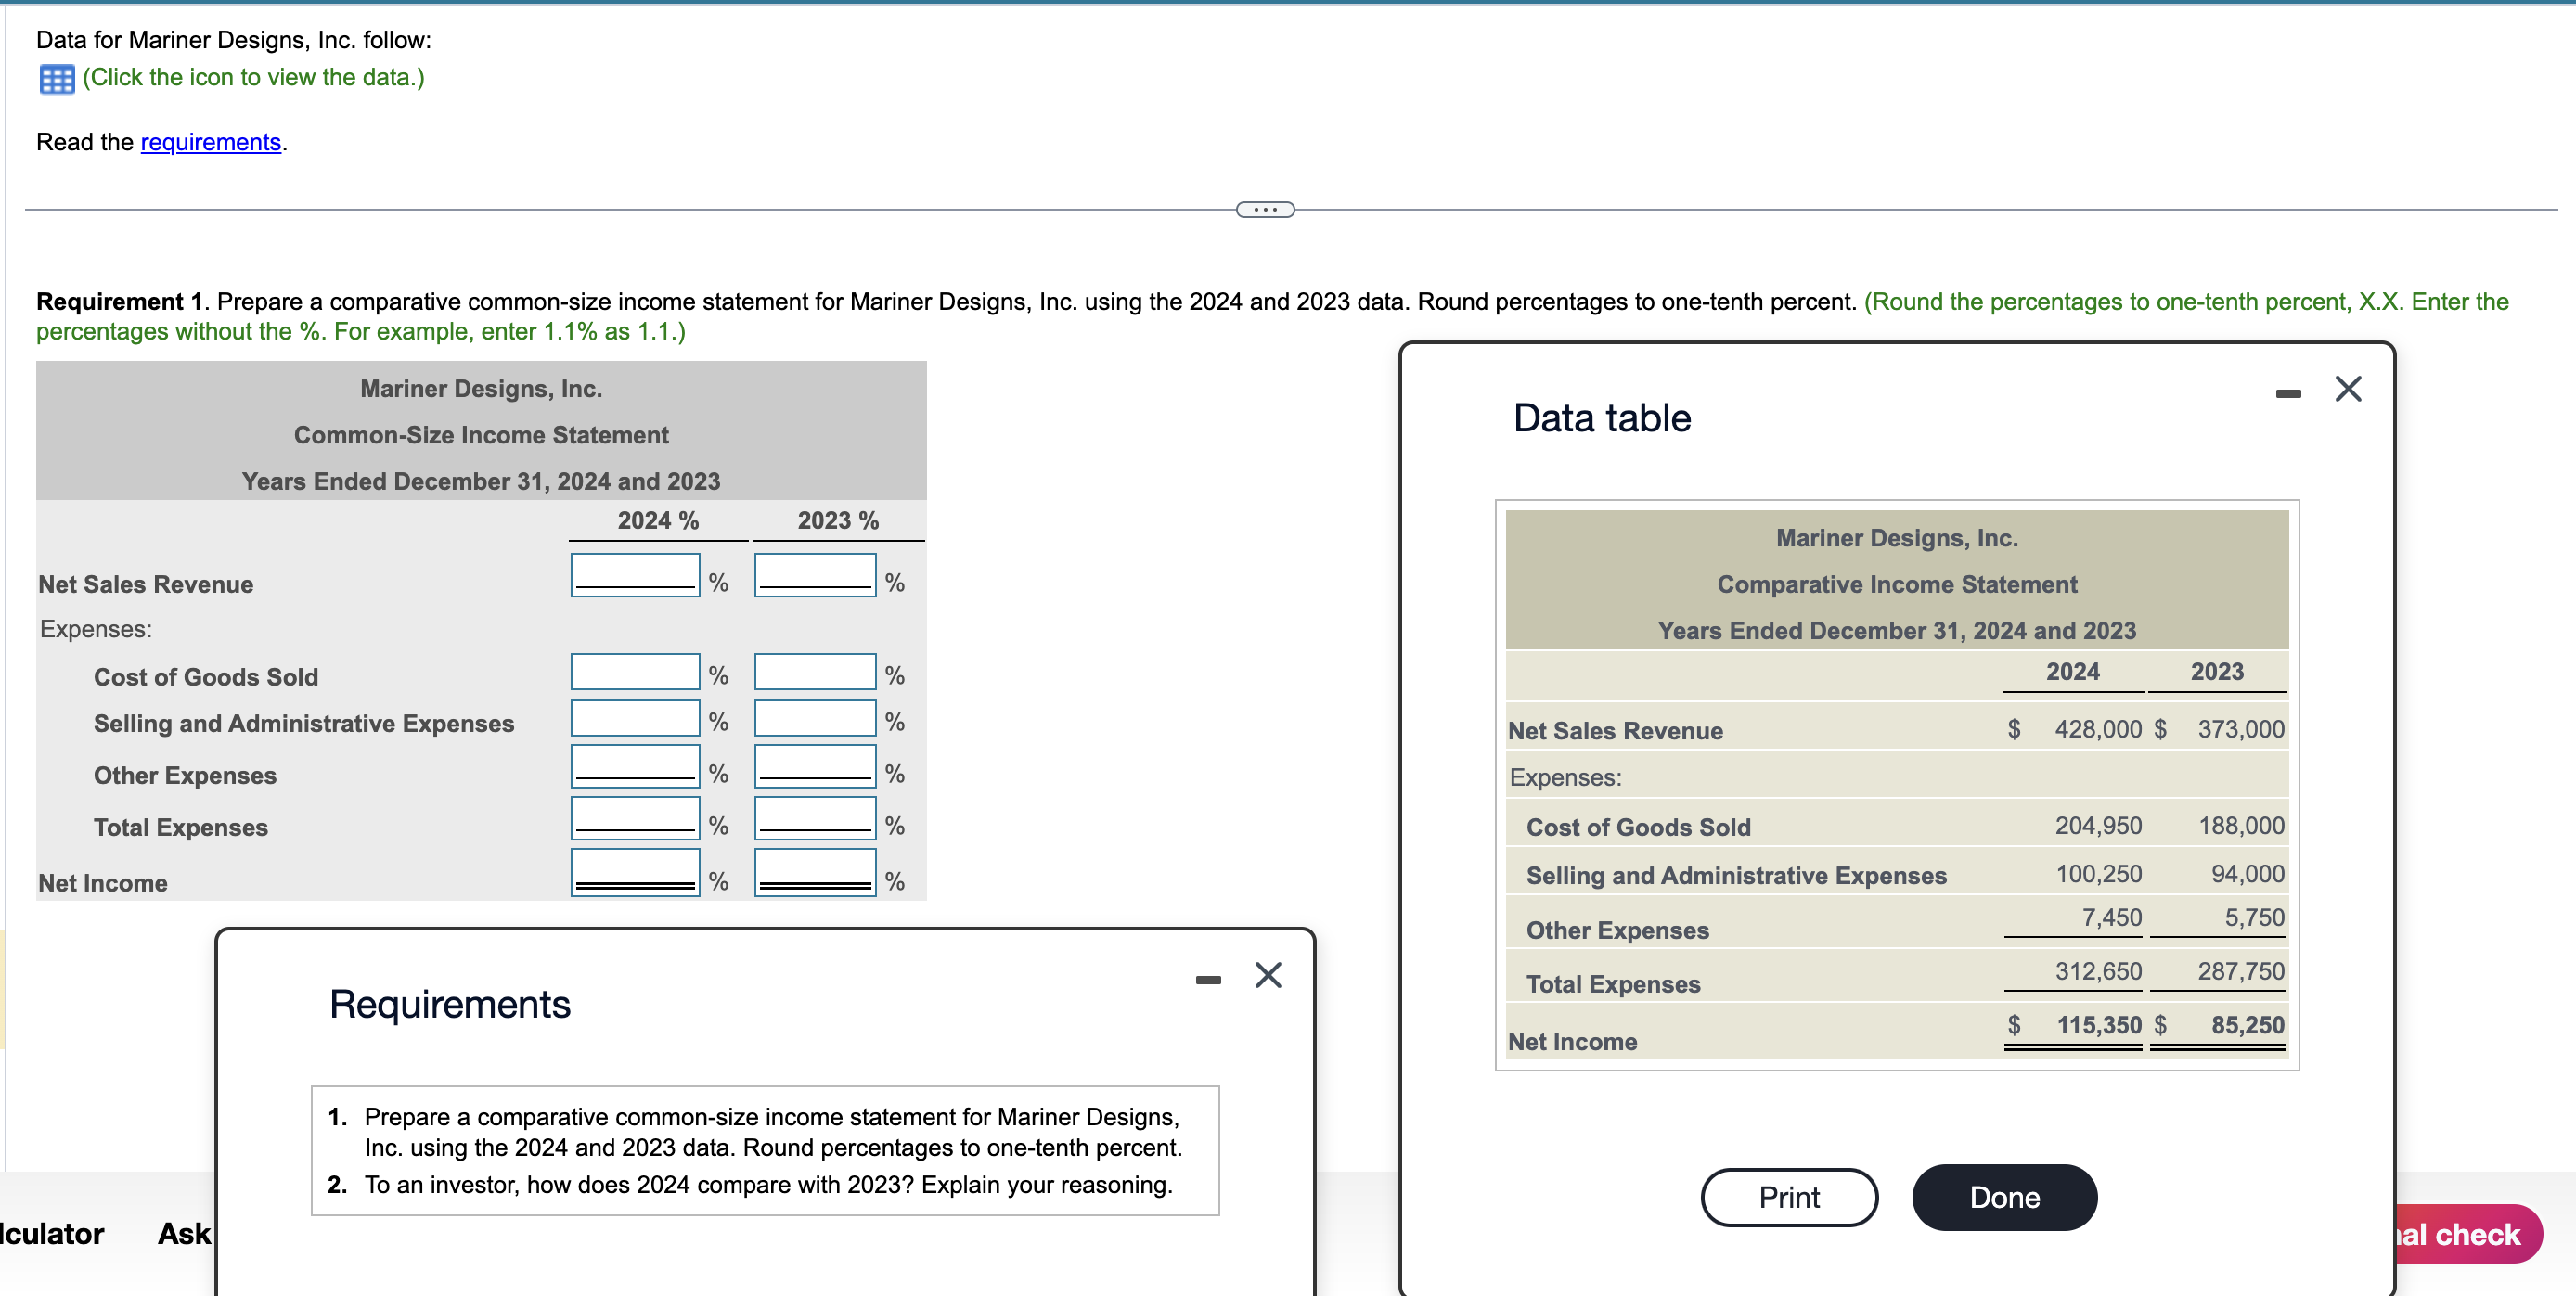Open the requirements link

pos(210,142)
